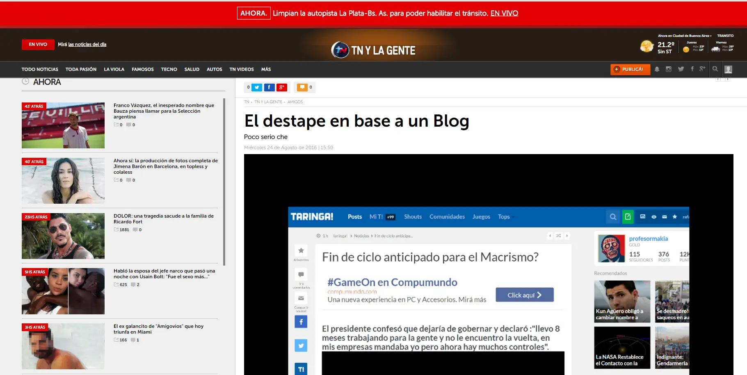The image size is (747, 375).
Task: Click share icon under Franco Vázquez story
Action: (116, 125)
